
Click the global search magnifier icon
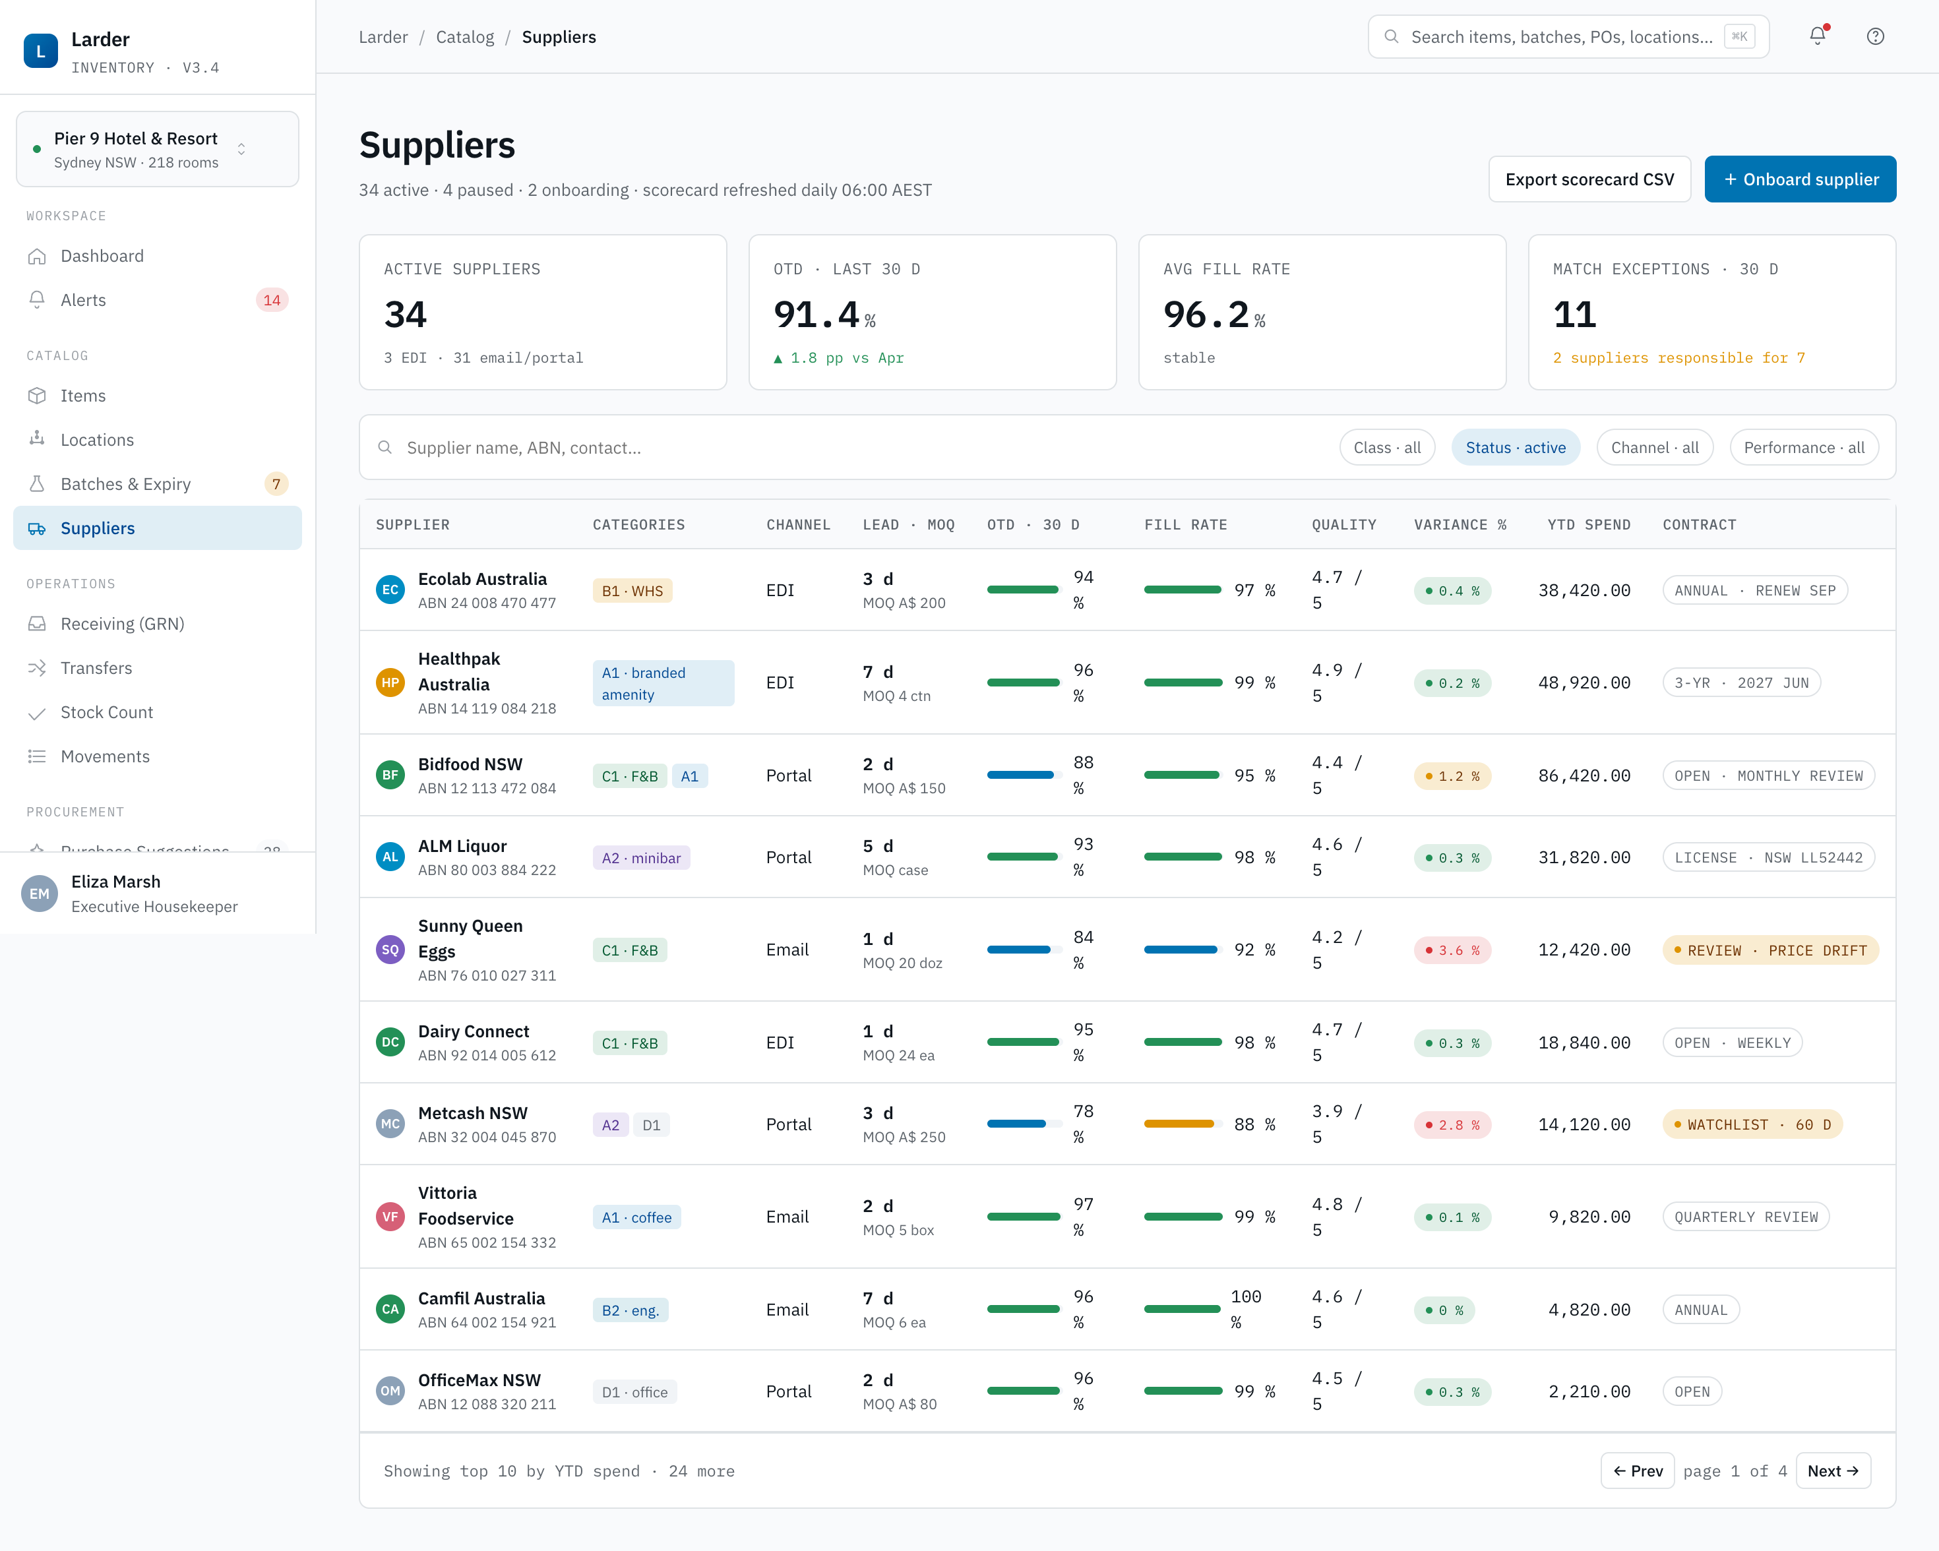pos(1392,37)
